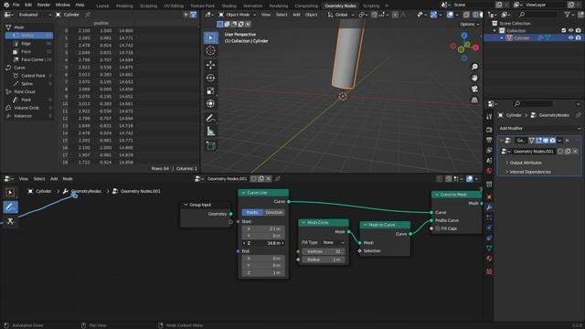
Task: Open the Render properties tab
Action: tap(489, 130)
